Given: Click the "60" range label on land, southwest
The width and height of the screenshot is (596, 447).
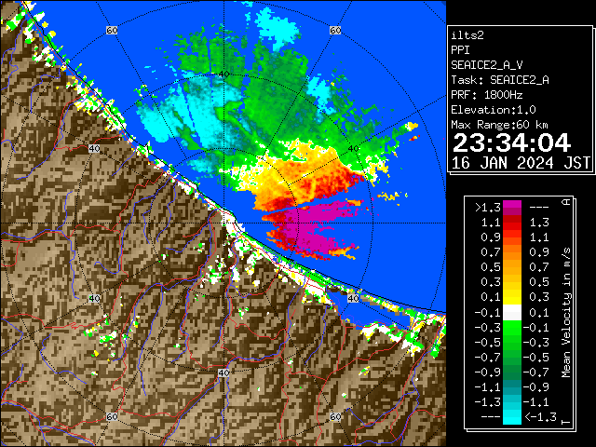Looking at the screenshot, I should pos(112,416).
